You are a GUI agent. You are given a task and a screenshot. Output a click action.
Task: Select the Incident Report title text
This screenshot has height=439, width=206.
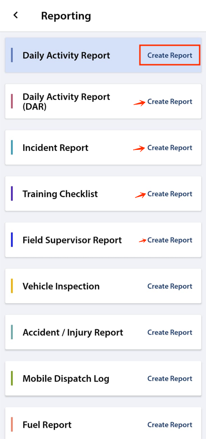click(55, 148)
